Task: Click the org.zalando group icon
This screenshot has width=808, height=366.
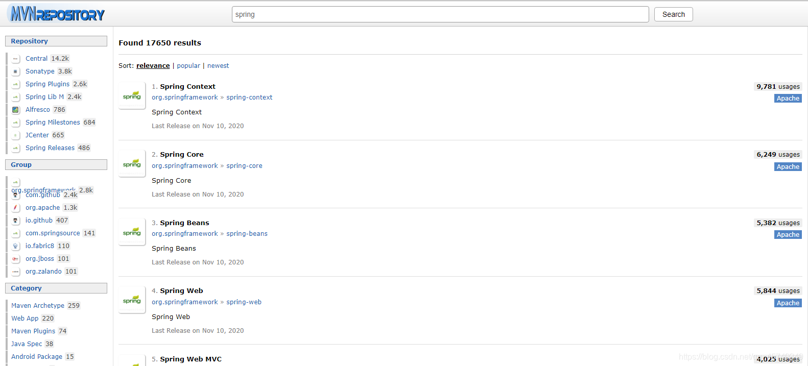Action: [16, 272]
